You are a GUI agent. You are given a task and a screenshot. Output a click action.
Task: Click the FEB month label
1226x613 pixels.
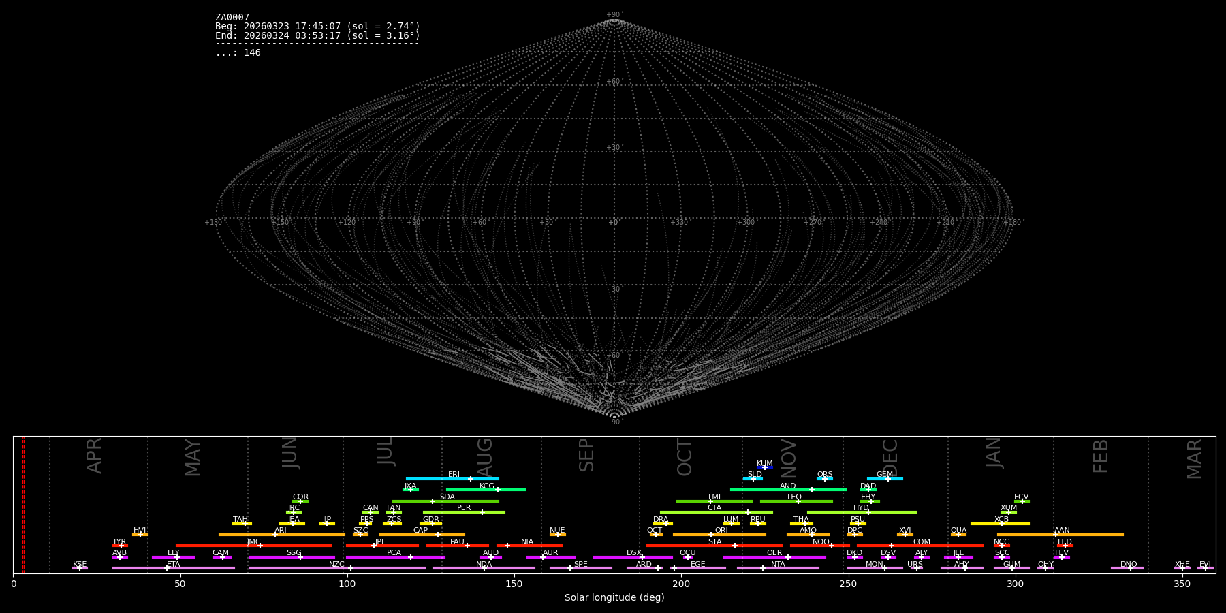tap(1101, 456)
